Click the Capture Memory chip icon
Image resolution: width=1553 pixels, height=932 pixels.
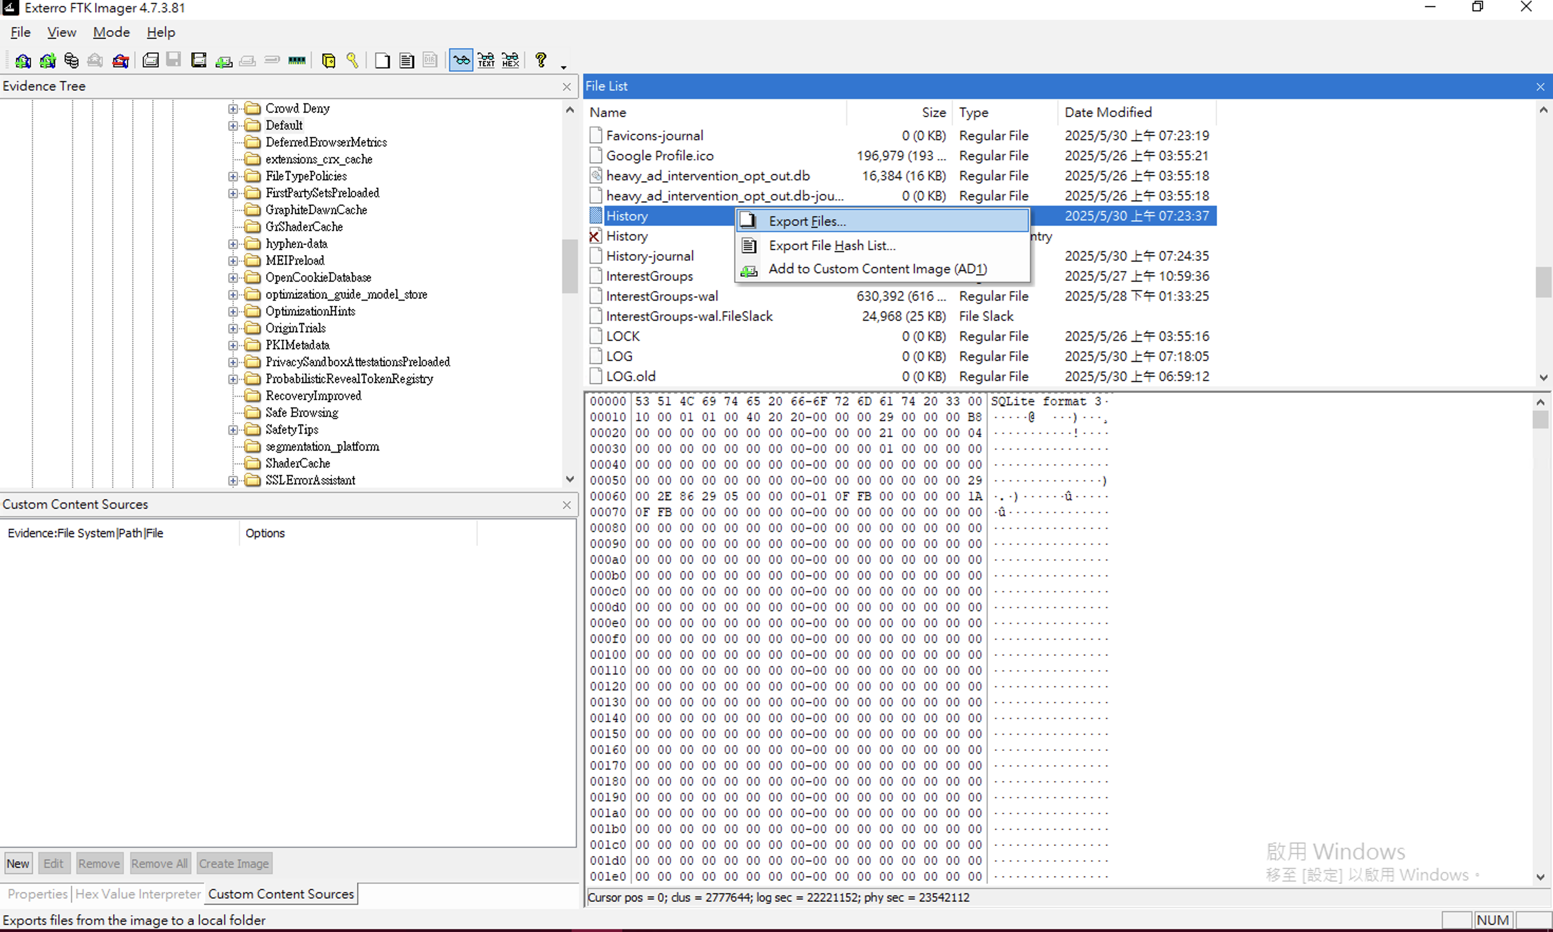point(296,61)
